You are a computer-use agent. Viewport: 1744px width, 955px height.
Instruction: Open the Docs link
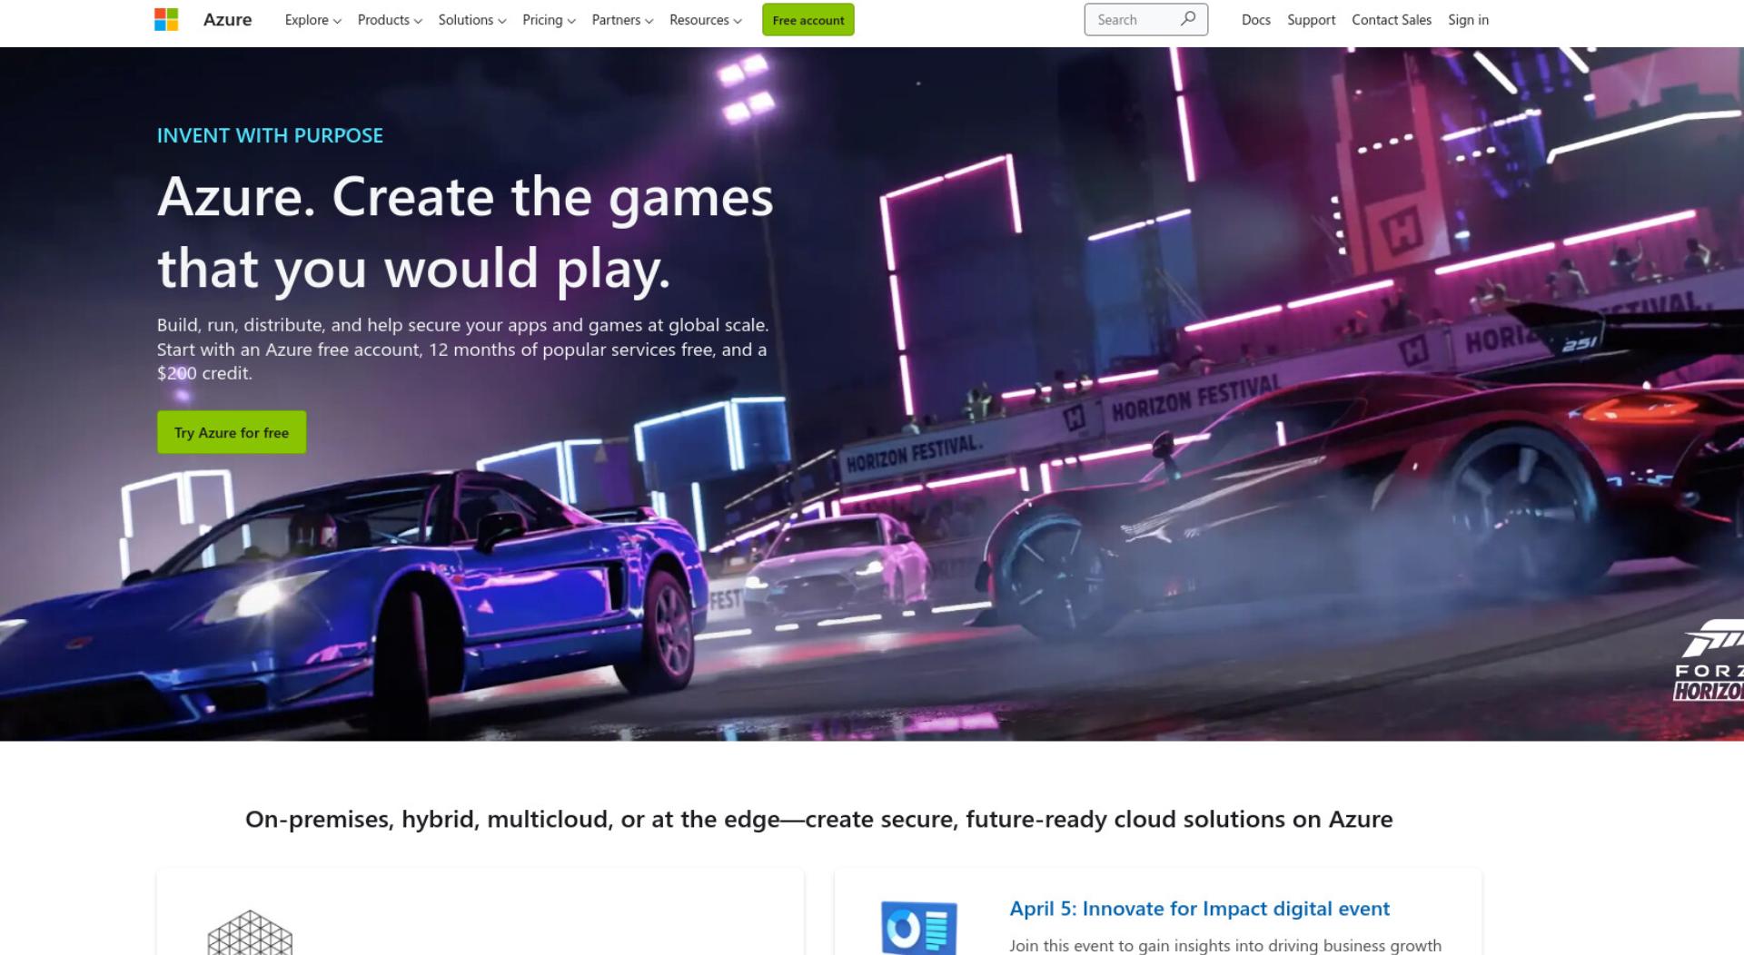pos(1255,20)
